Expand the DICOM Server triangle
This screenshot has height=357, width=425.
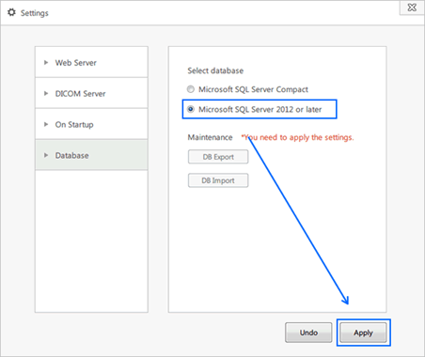click(46, 93)
